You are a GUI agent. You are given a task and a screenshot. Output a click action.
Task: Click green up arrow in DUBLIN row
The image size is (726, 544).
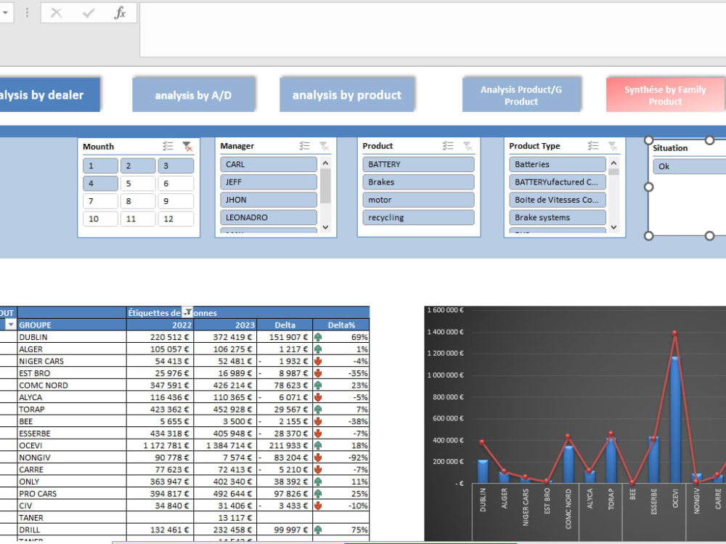(x=318, y=337)
